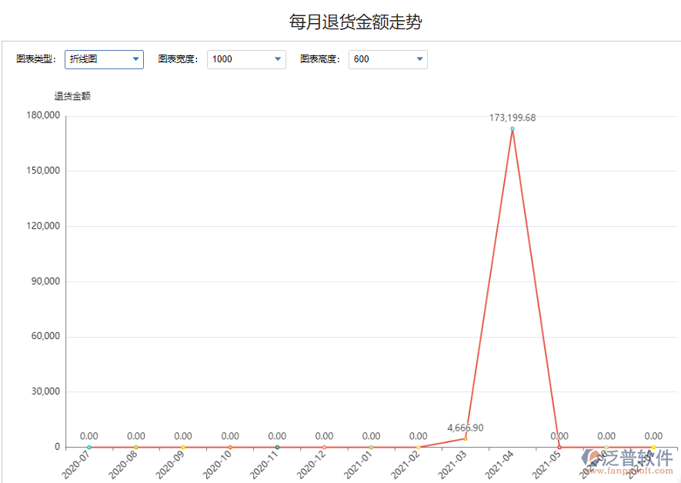681x483 pixels.
Task: Select the 2020-11 data point
Action: tap(278, 446)
